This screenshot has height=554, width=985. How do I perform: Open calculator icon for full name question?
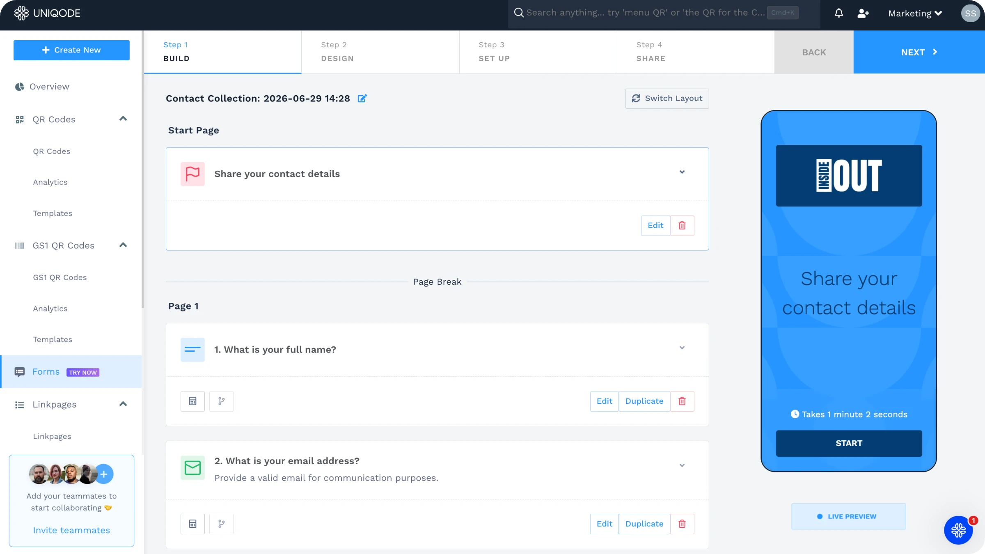pos(192,401)
